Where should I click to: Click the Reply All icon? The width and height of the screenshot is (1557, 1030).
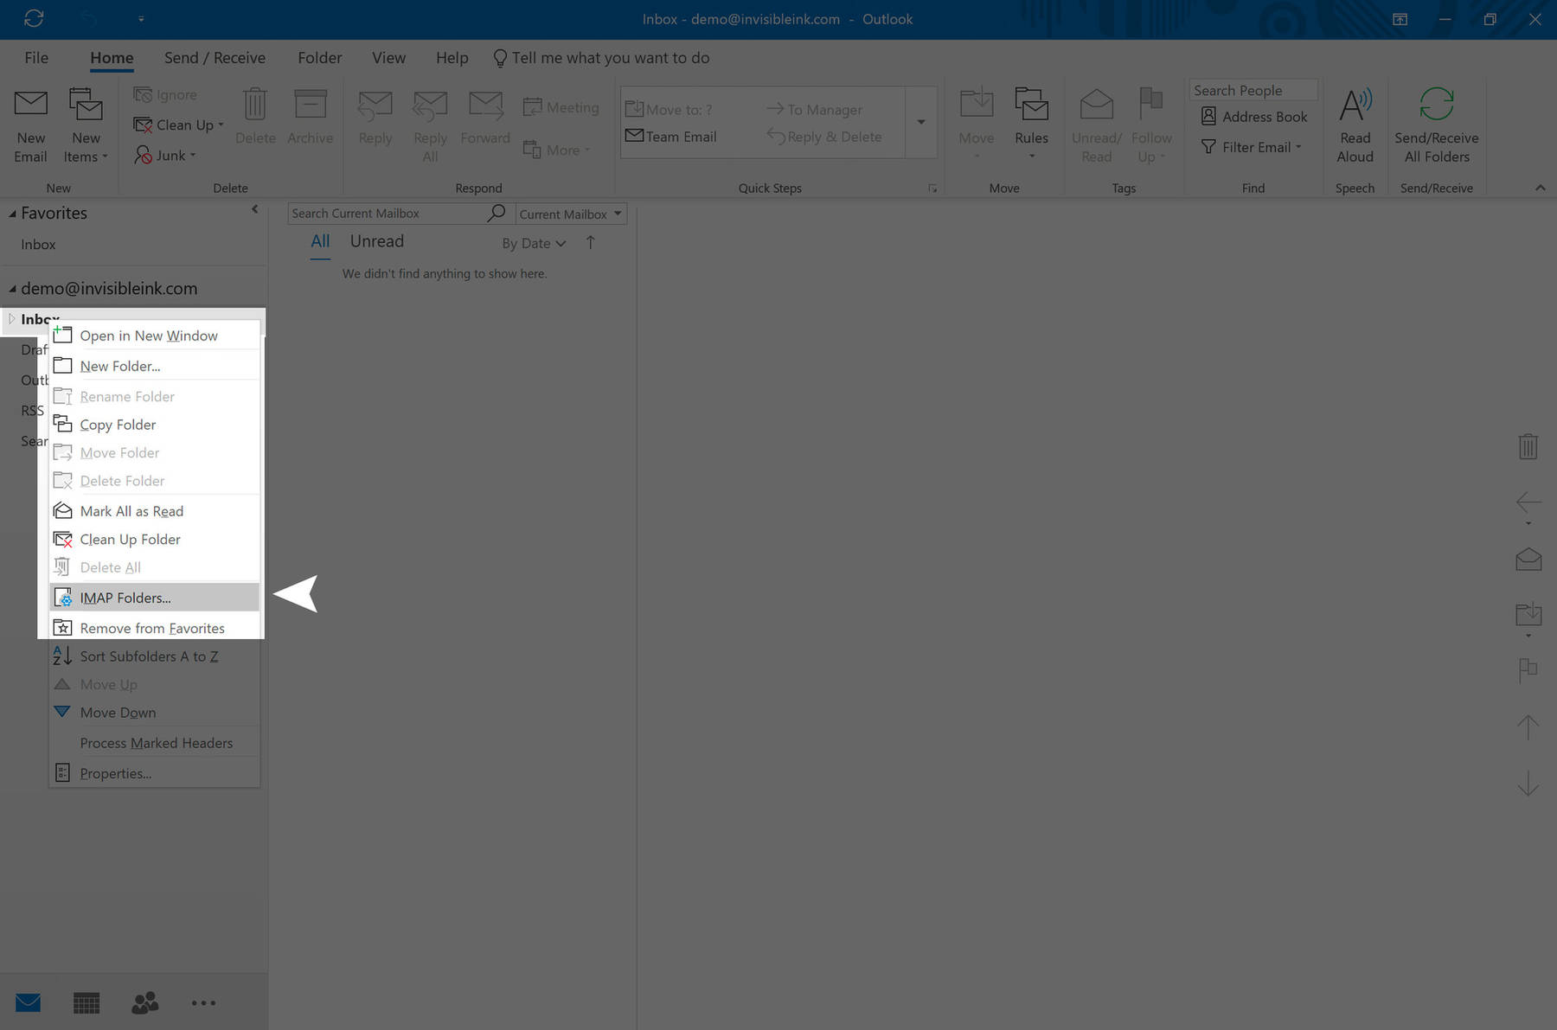[430, 106]
